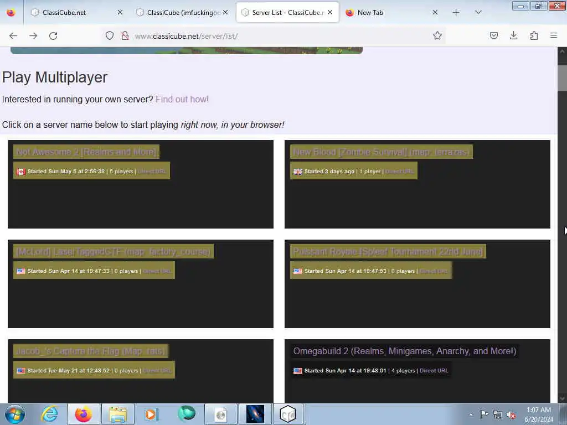This screenshot has width=567, height=425.
Task: Open a new tab with plus
Action: click(456, 13)
